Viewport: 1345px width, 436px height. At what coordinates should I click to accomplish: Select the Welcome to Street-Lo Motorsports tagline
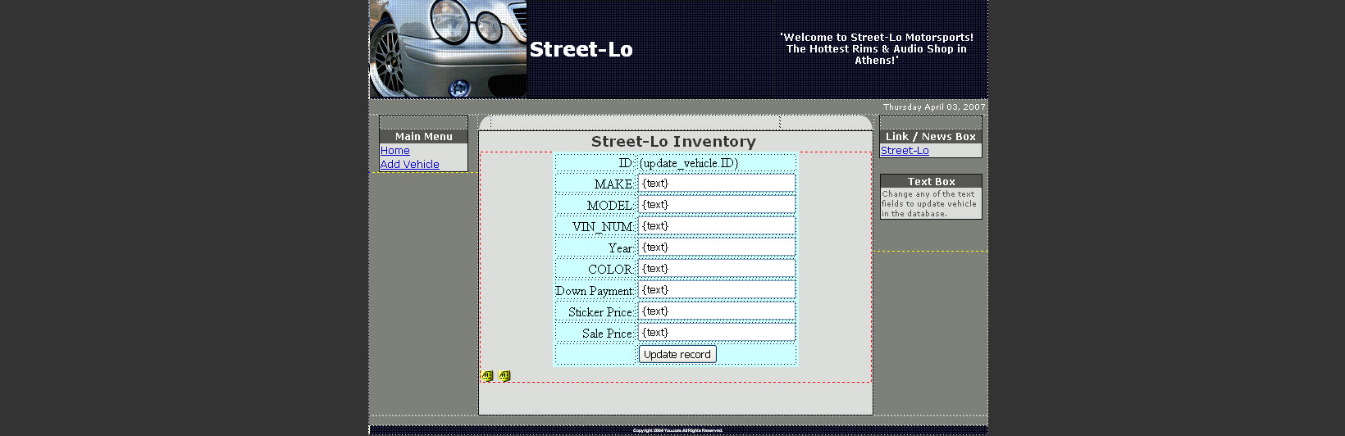(877, 49)
